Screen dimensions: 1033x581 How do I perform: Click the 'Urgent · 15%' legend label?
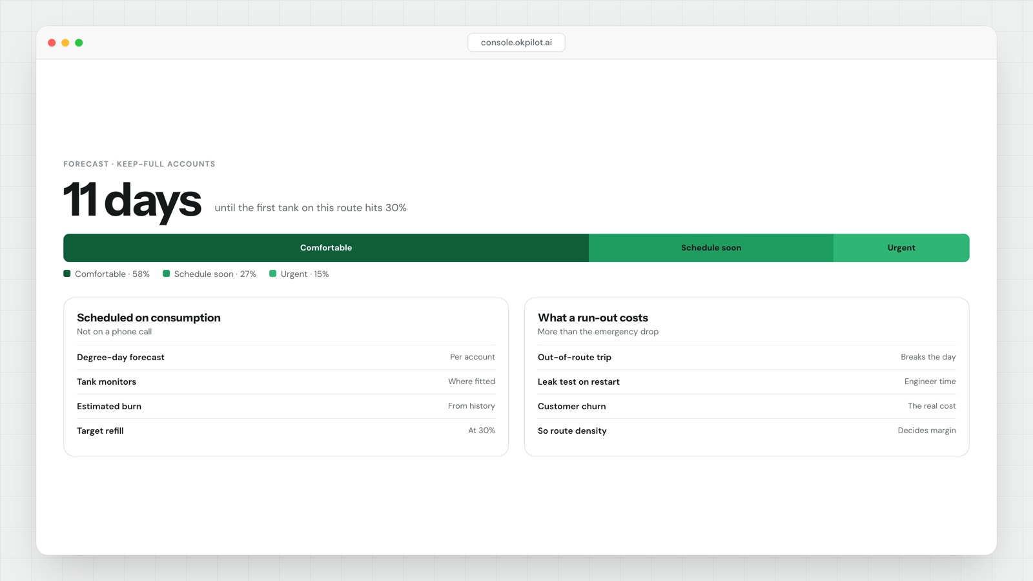pos(305,274)
